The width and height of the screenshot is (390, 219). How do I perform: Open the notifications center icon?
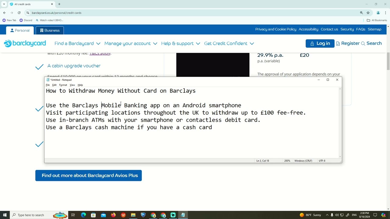(x=375, y=215)
